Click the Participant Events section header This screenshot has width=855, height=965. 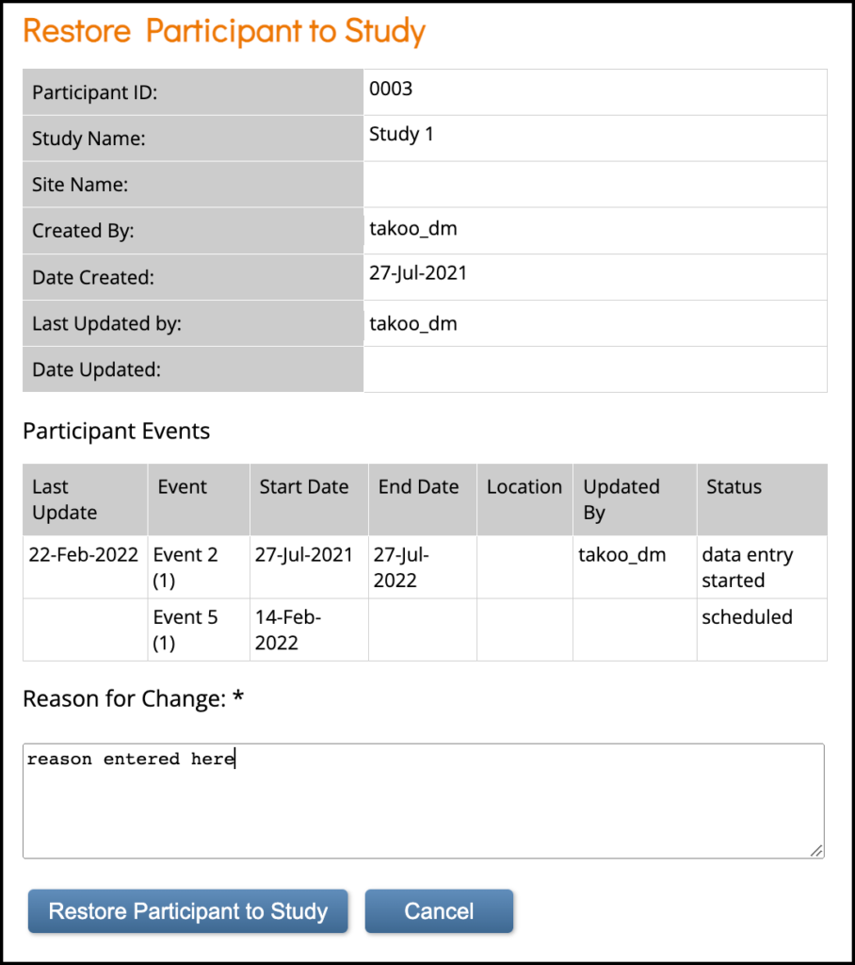[117, 431]
